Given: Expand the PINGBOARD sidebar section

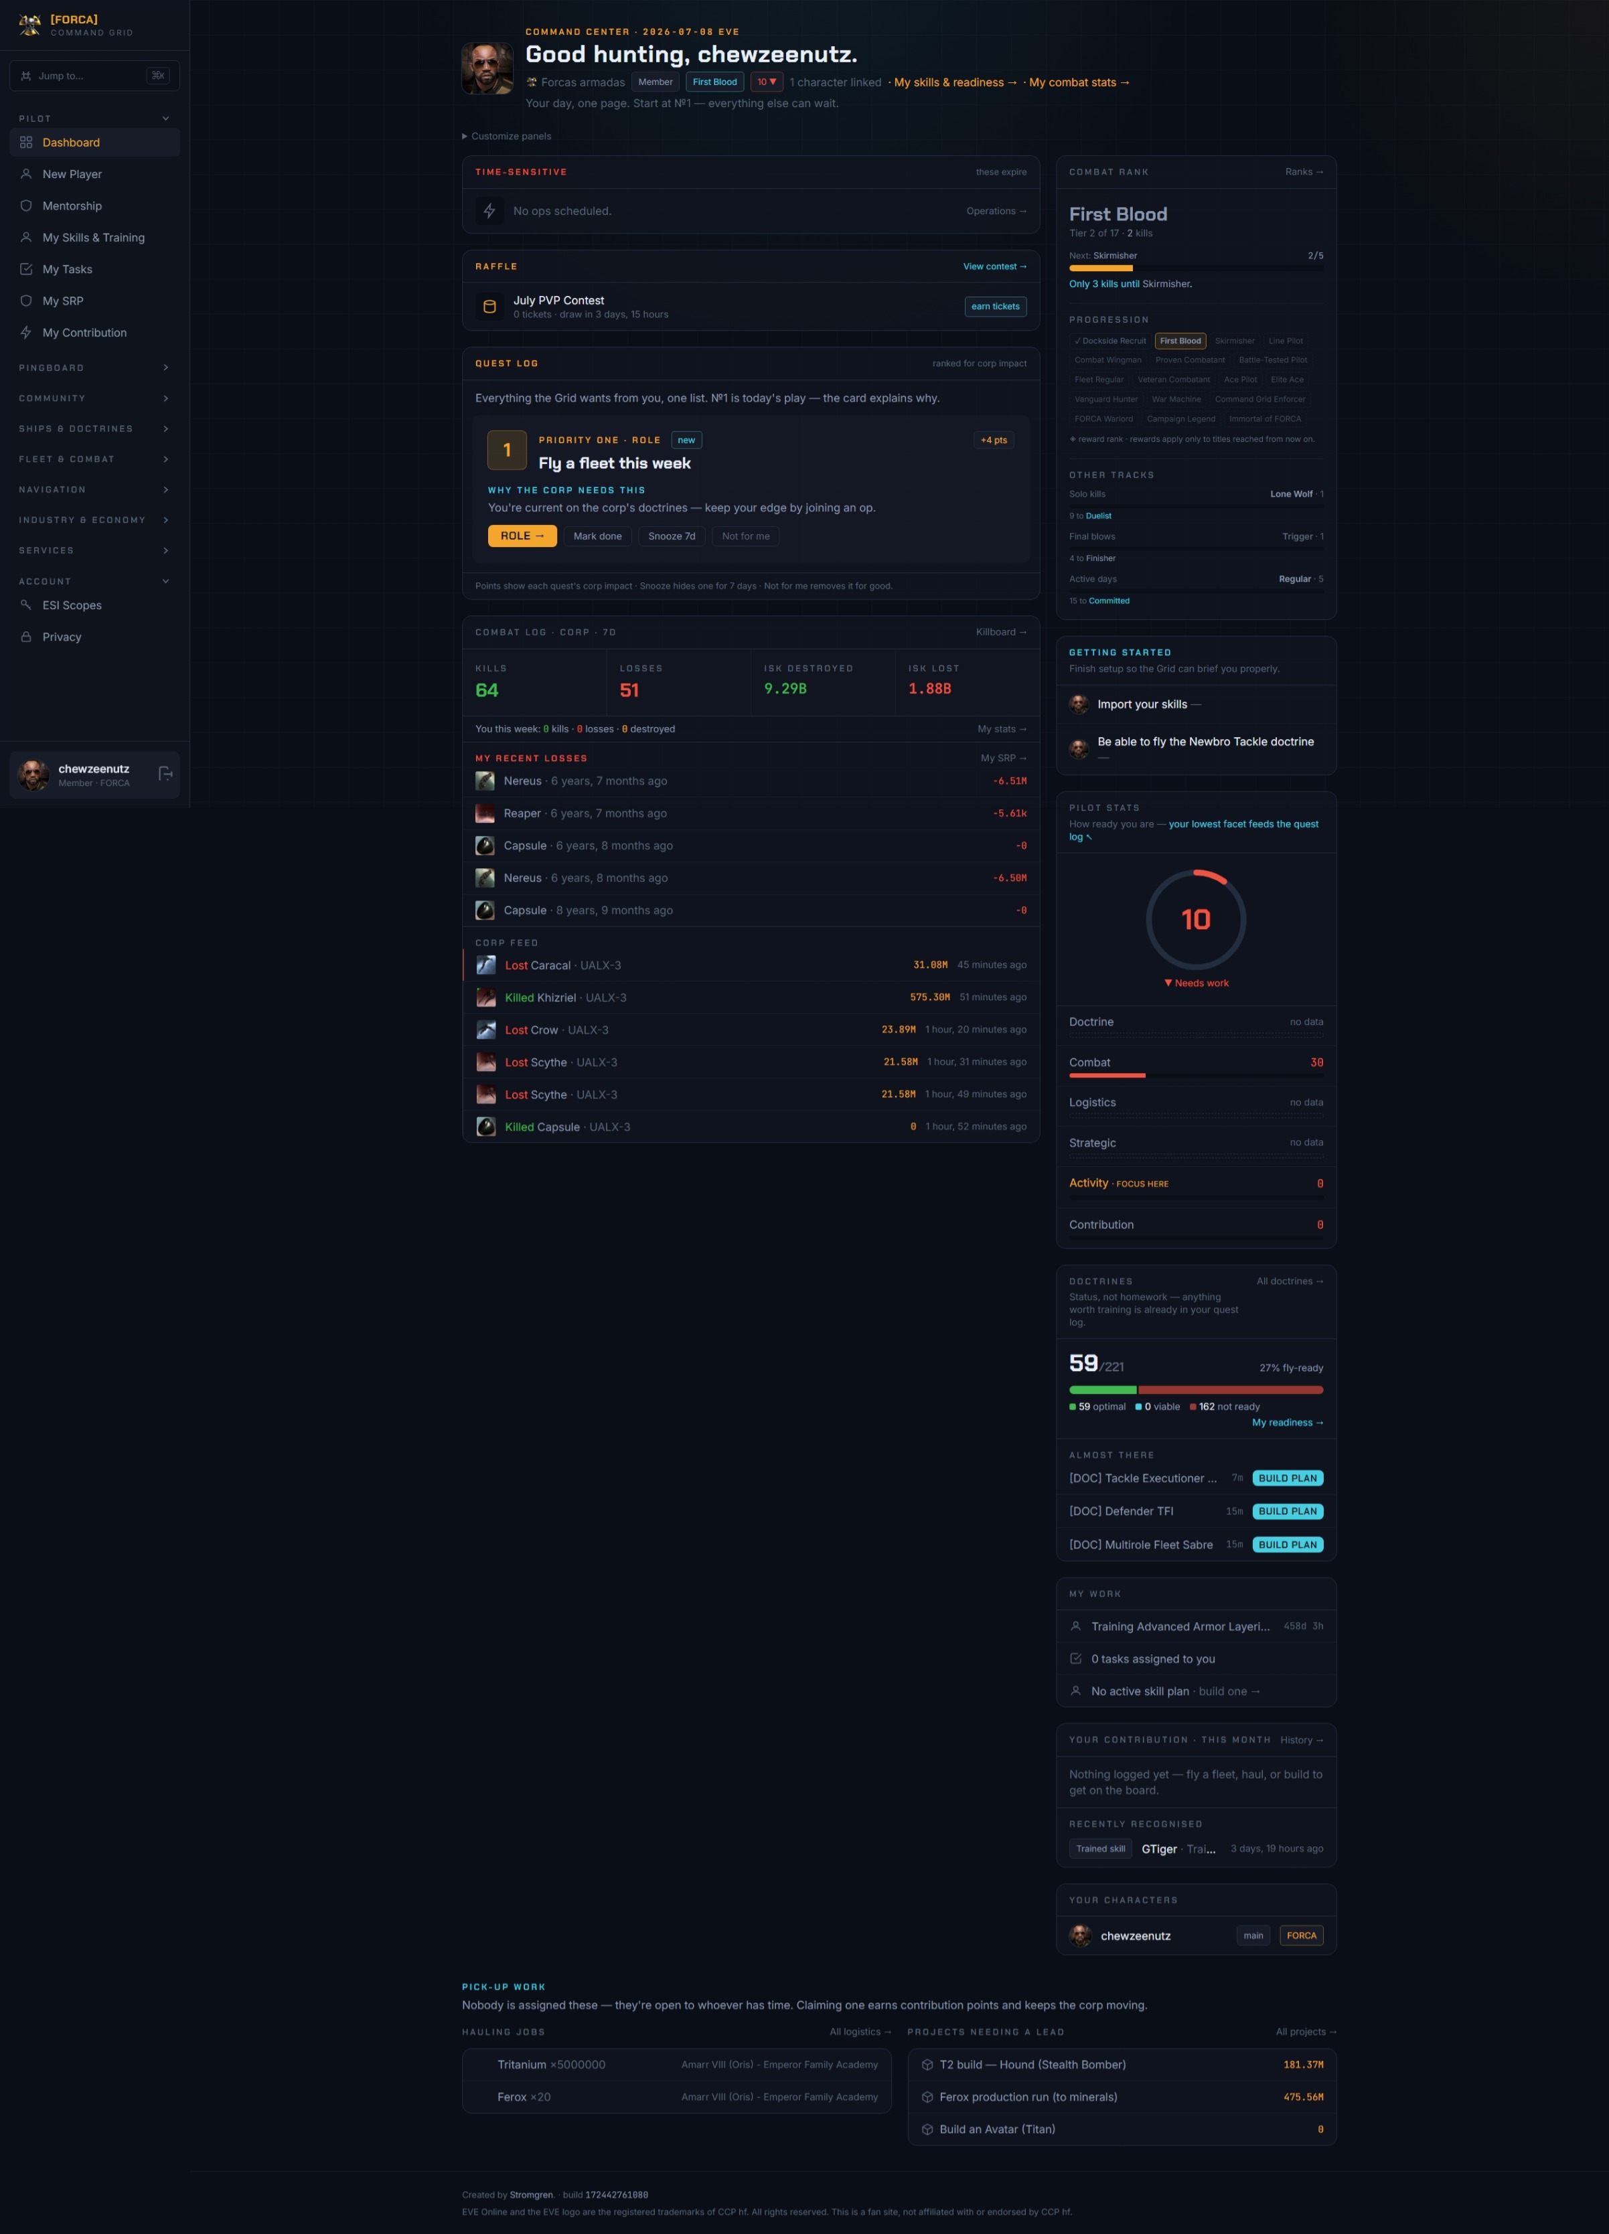Looking at the screenshot, I should coord(94,368).
